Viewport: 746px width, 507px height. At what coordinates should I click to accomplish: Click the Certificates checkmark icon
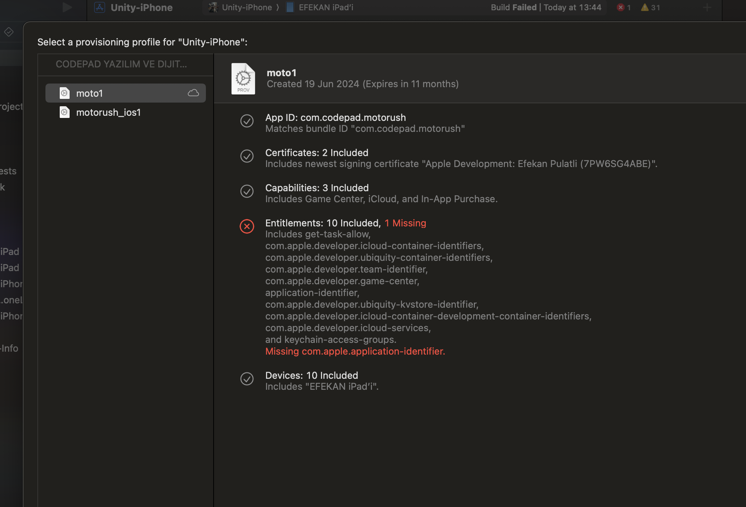tap(247, 156)
